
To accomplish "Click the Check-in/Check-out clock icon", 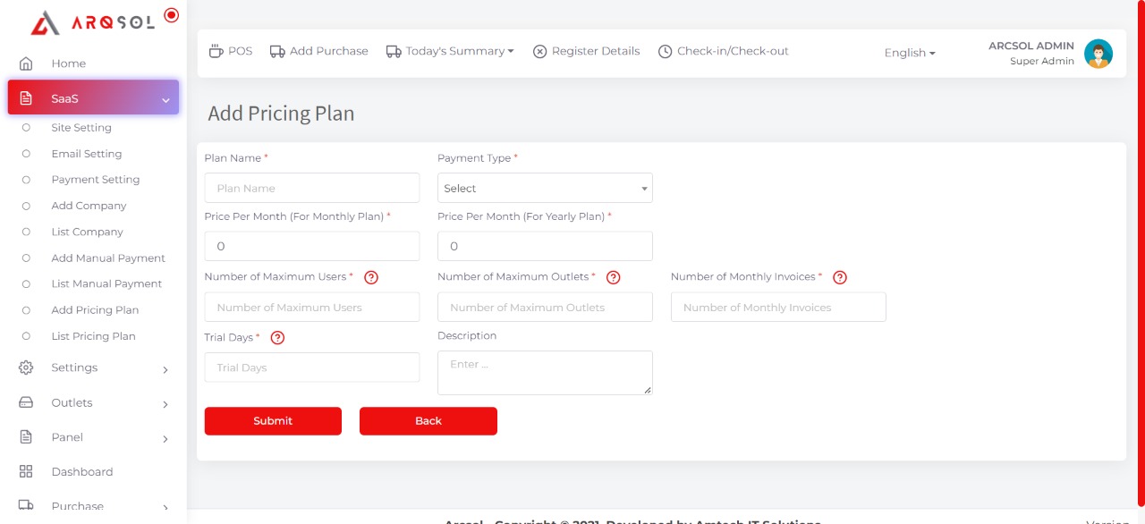I will 665,52.
